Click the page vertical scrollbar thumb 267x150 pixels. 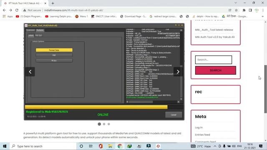tap(265, 89)
